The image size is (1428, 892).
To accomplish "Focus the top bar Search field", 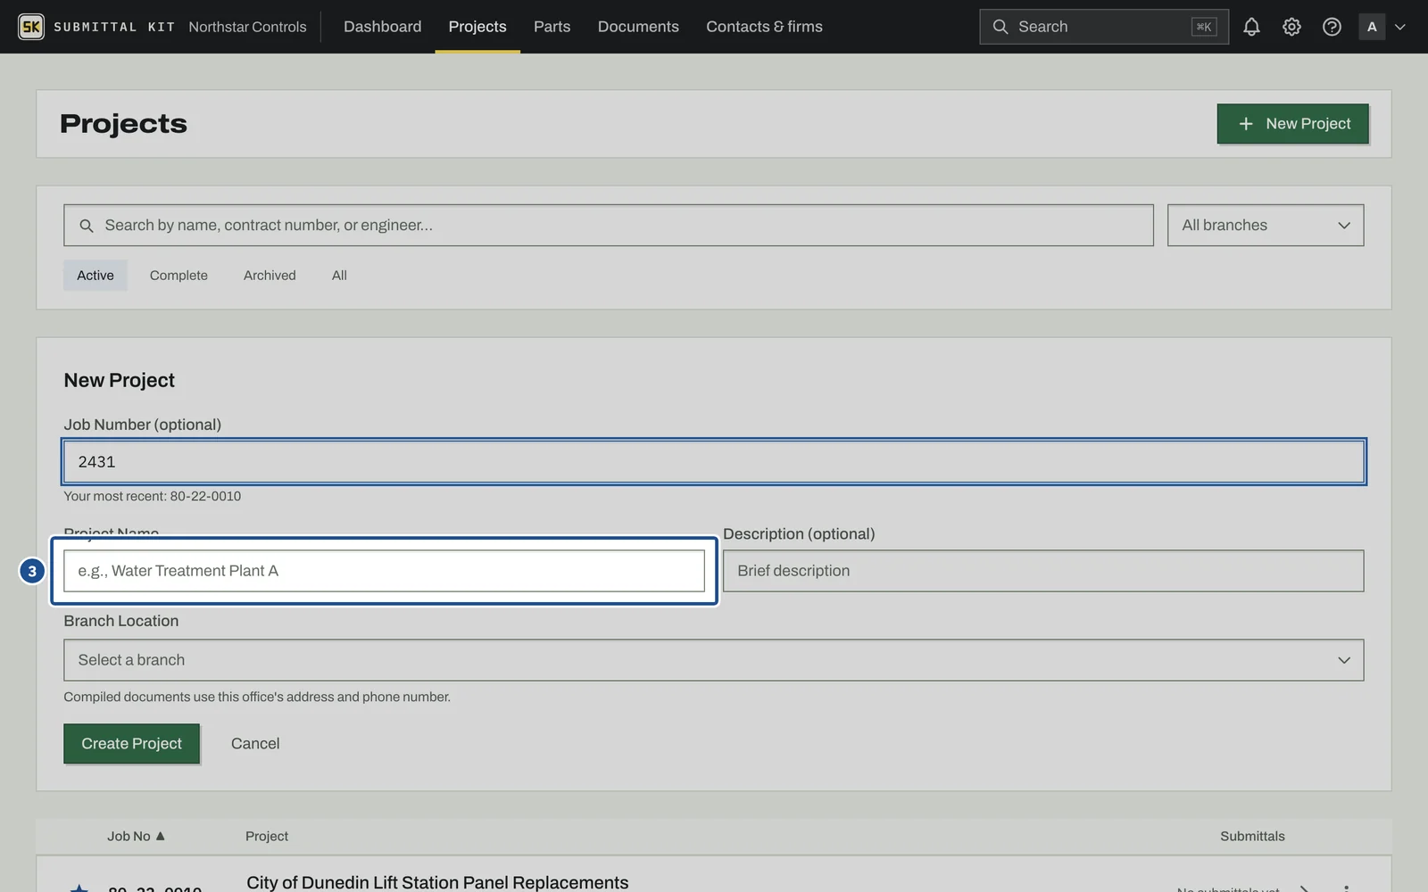I will click(1104, 27).
